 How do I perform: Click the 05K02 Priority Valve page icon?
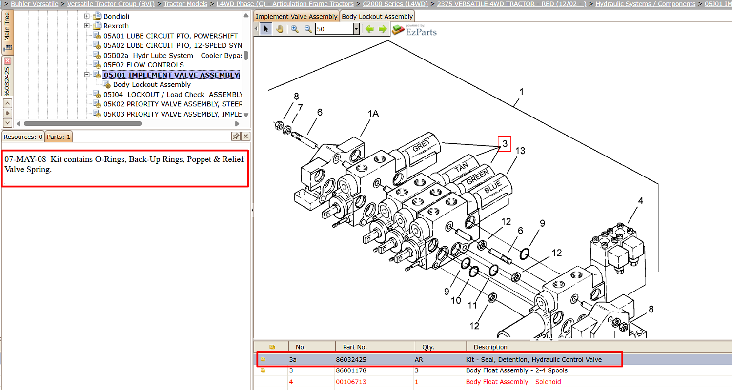click(97, 104)
